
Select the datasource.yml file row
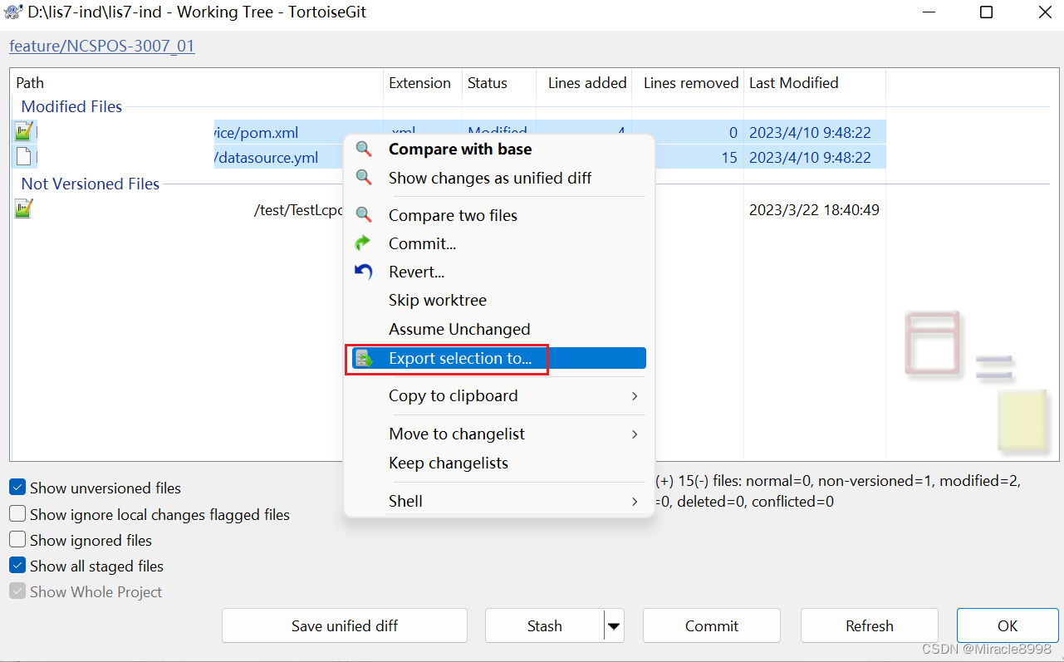(449, 157)
